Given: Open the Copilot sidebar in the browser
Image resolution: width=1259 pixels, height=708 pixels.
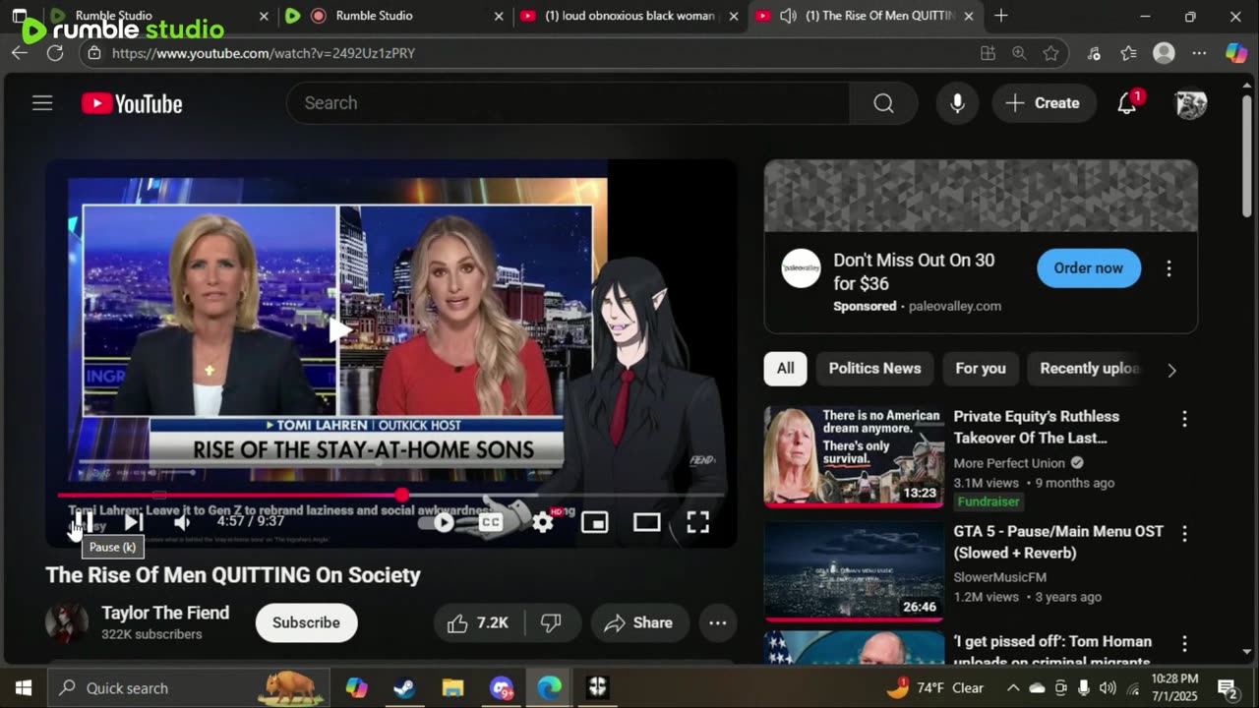Looking at the screenshot, I should pos(1236,53).
